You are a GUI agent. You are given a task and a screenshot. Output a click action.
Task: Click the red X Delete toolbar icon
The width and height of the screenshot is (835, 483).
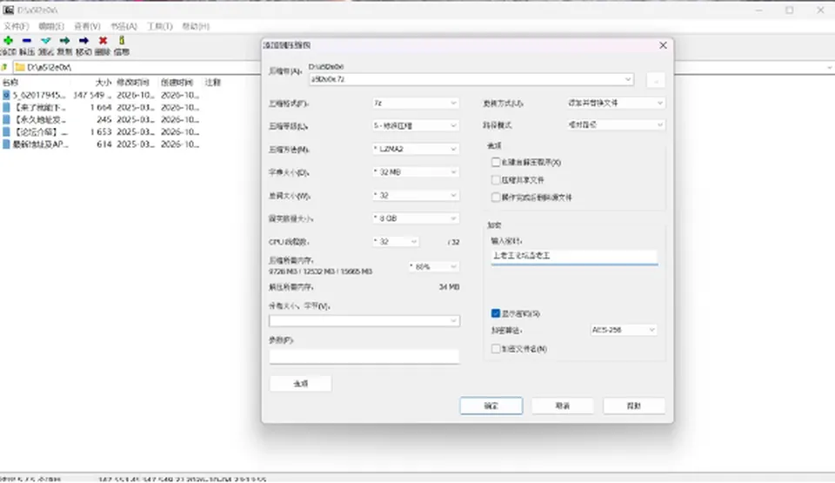pyautogui.click(x=103, y=41)
